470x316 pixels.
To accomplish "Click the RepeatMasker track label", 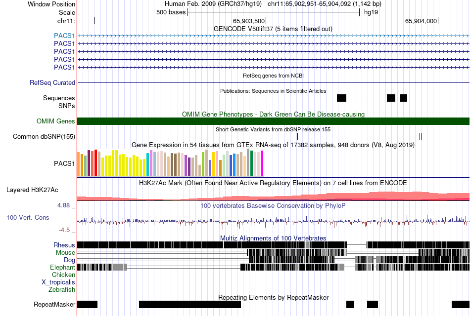I will coord(54,304).
